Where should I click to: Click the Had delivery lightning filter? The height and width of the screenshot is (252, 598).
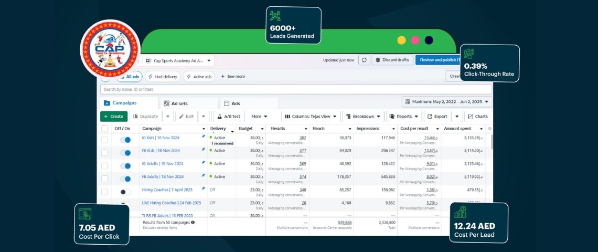[163, 77]
